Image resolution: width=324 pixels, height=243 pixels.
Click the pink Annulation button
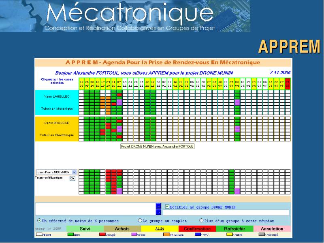coord(272,229)
